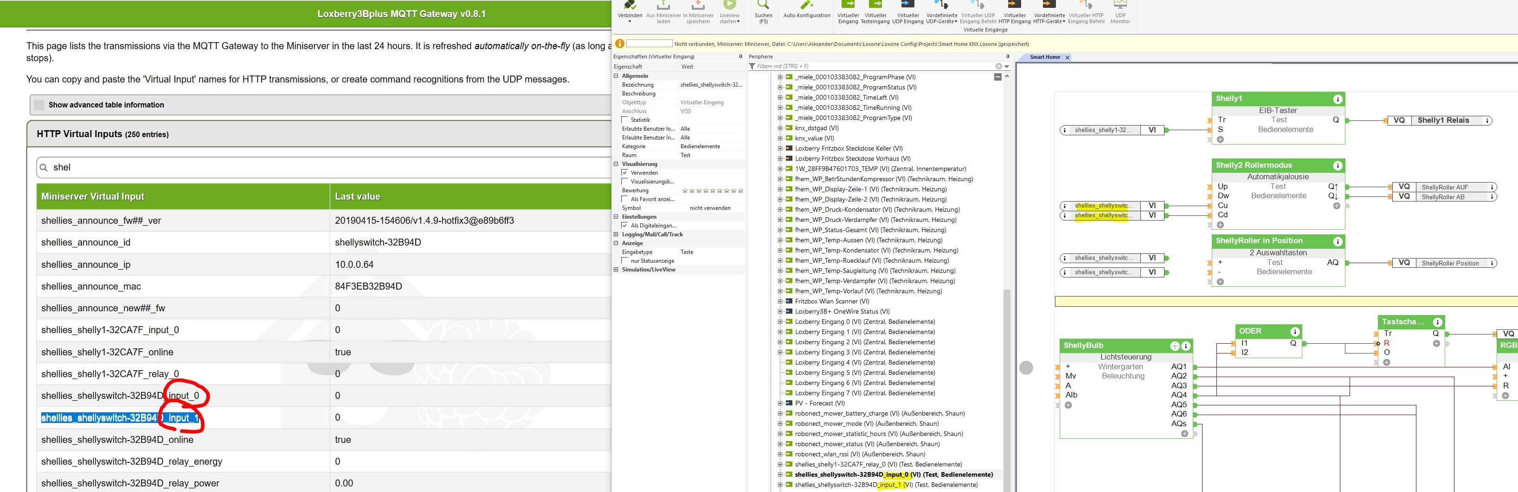Click the Suchen (F5) search icon

(763, 6)
